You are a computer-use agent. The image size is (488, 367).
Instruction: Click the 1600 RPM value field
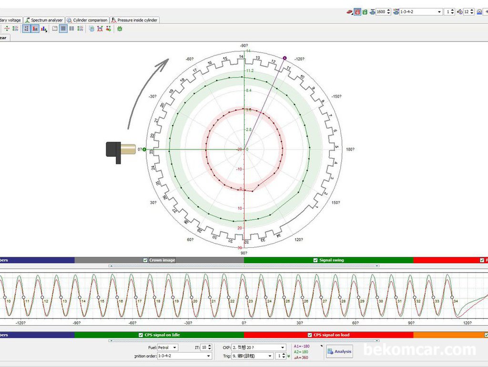point(382,12)
